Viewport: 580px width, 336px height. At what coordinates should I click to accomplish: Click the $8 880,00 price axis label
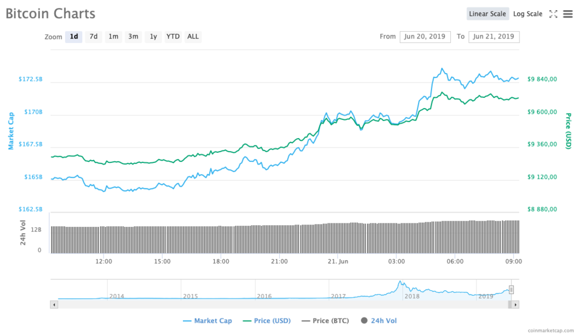[542, 209]
